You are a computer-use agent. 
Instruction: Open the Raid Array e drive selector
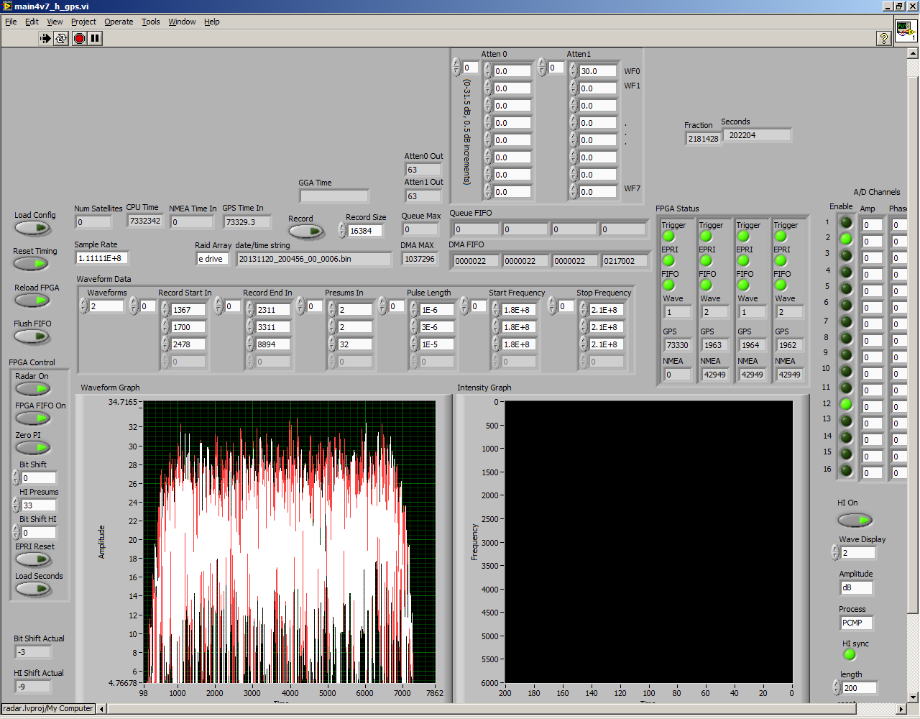tap(213, 259)
